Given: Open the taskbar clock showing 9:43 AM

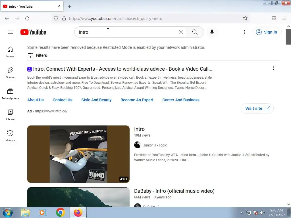Looking at the screenshot, I should tap(277, 213).
